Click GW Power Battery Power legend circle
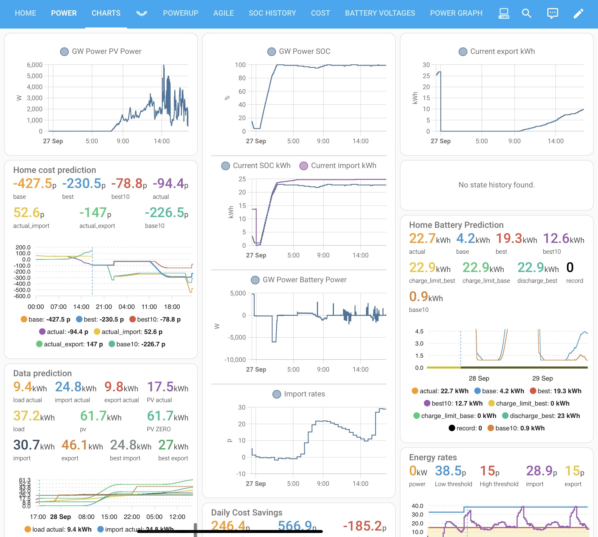The width and height of the screenshot is (598, 537). tap(255, 280)
